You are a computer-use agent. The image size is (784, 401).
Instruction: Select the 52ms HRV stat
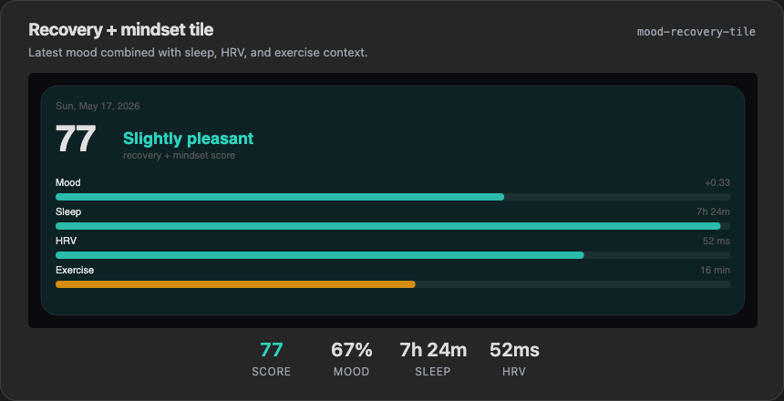pyautogui.click(x=514, y=359)
